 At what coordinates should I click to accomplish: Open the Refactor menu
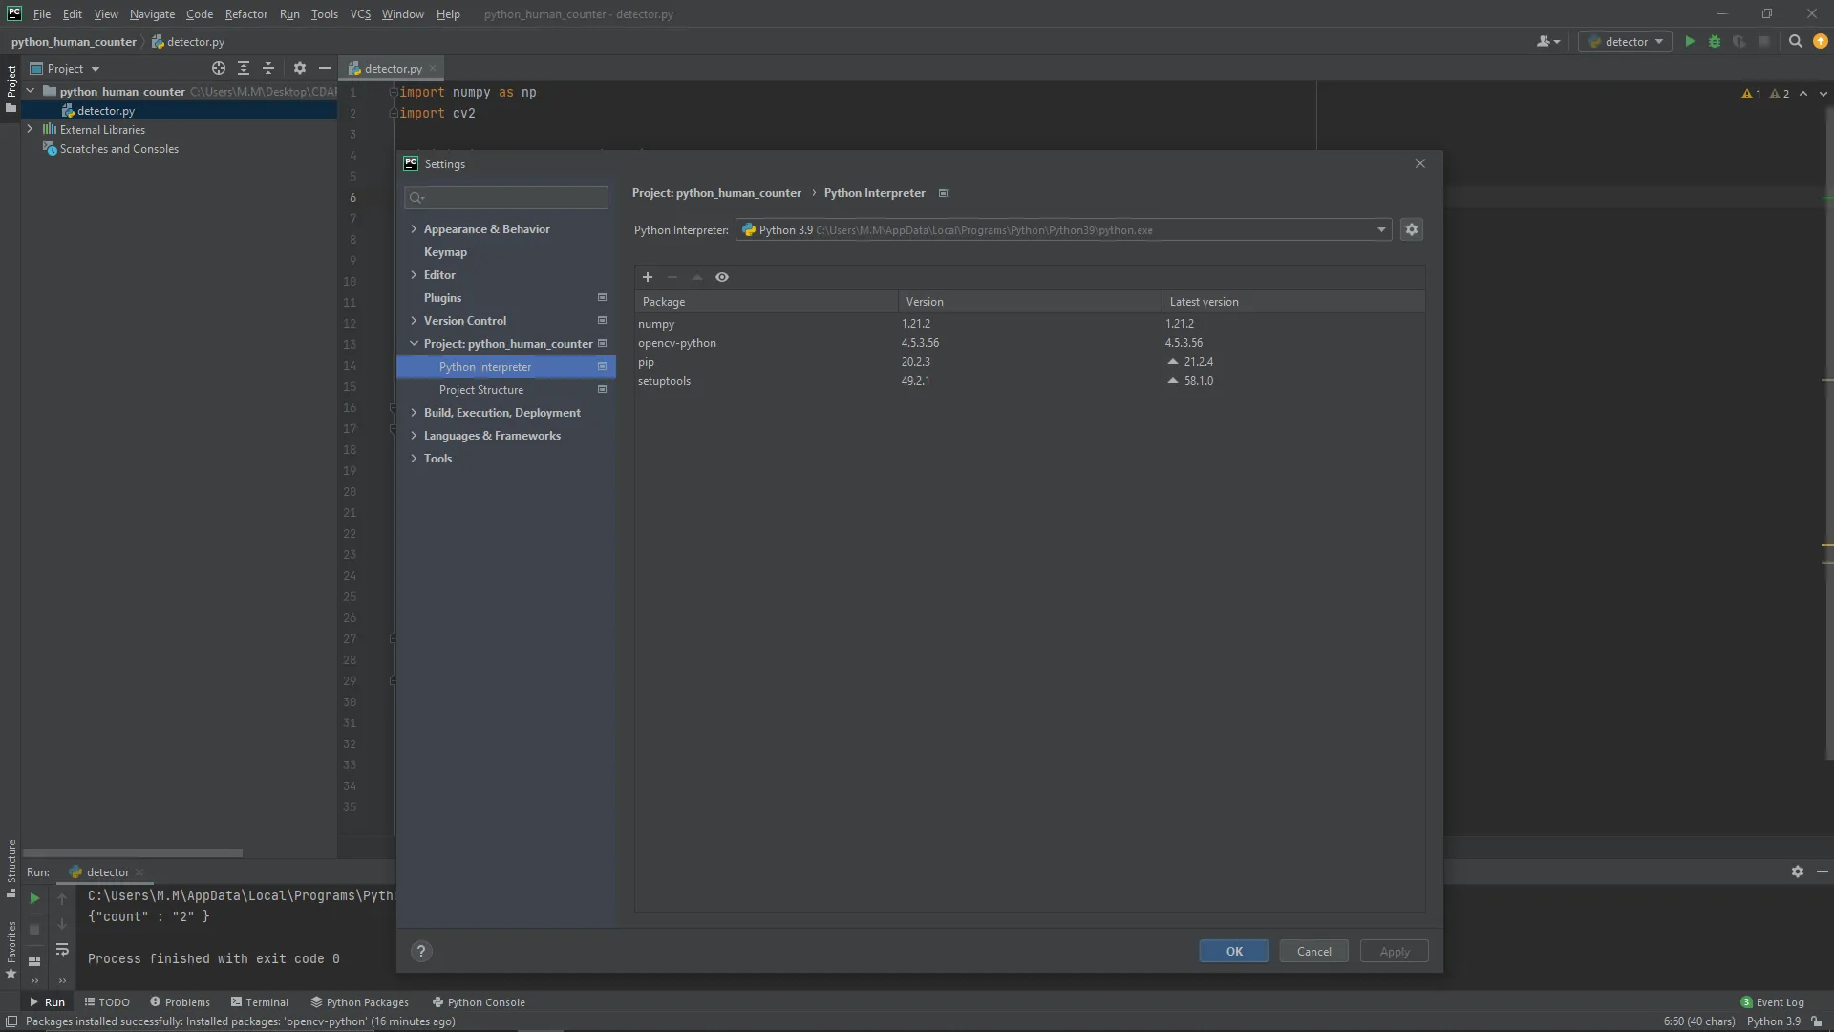(x=245, y=14)
